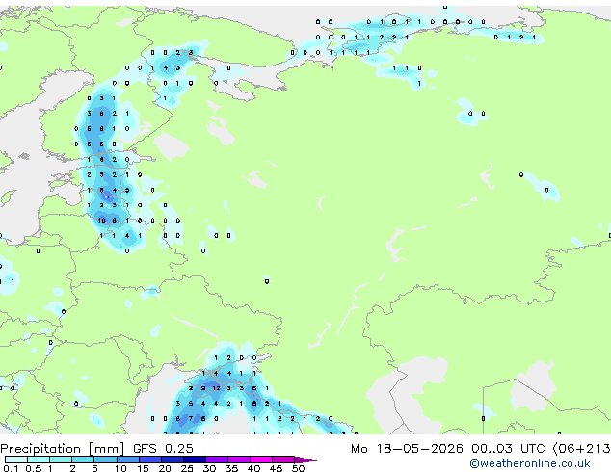Click the '25' legend scale label
The height and width of the screenshot is (472, 611).
pos(187,468)
